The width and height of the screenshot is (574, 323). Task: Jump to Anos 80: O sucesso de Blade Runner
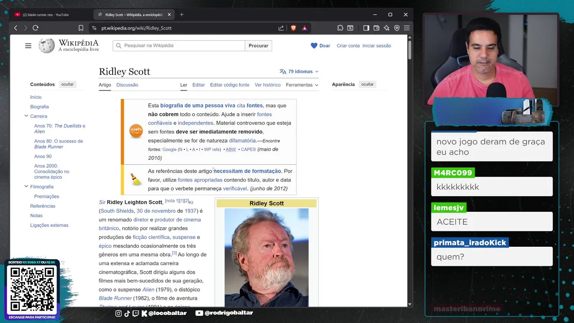[58, 144]
